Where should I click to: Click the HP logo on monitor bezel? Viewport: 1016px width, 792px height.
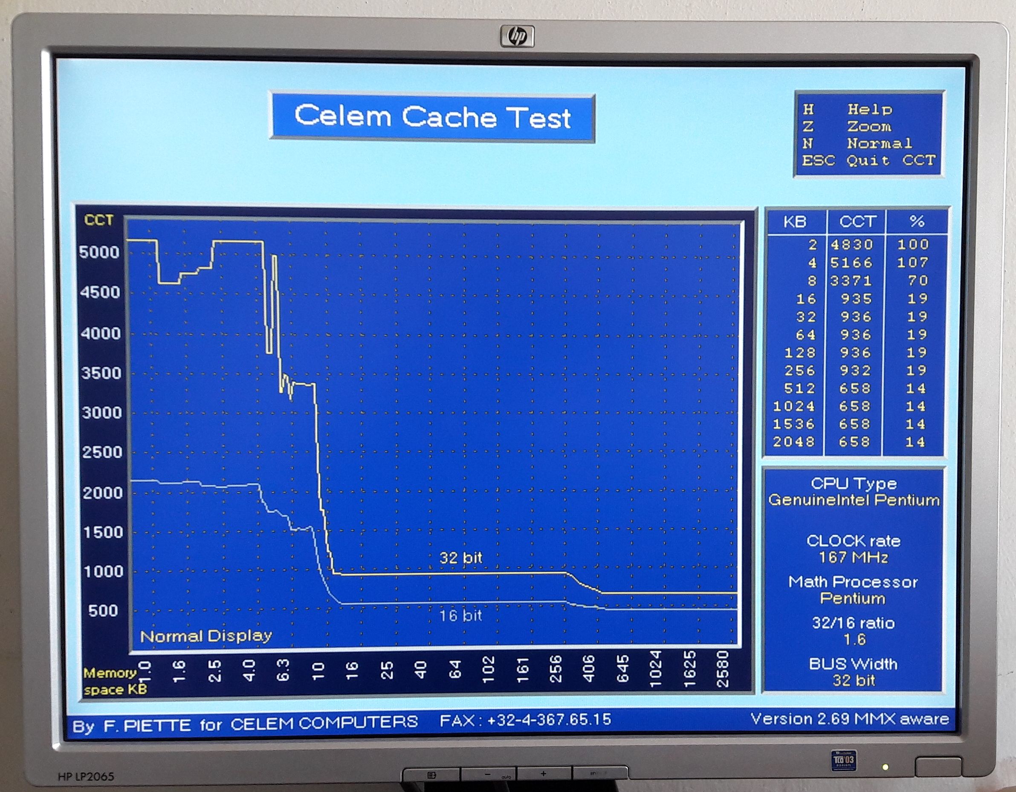coord(517,36)
